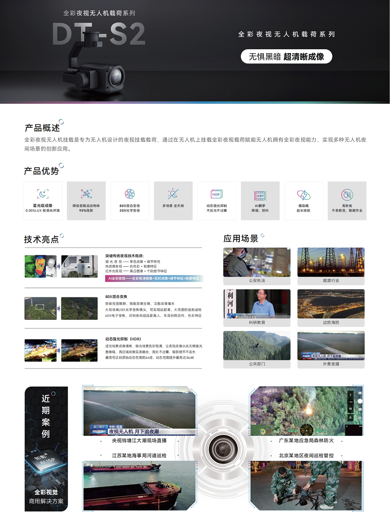Image resolution: width=390 pixels, height=529 pixels.
Task: Select the 公共部门 forest thumbnail
Action: [x=257, y=346]
